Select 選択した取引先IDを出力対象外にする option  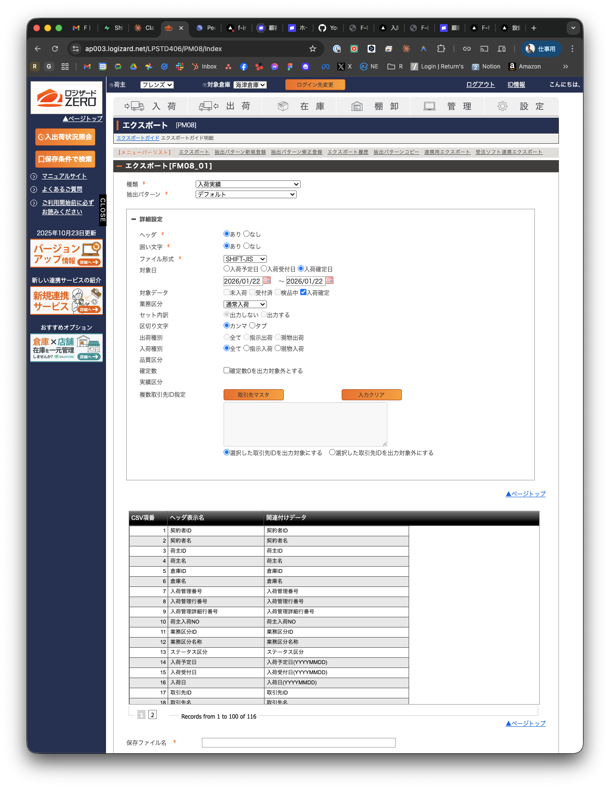[x=332, y=452]
